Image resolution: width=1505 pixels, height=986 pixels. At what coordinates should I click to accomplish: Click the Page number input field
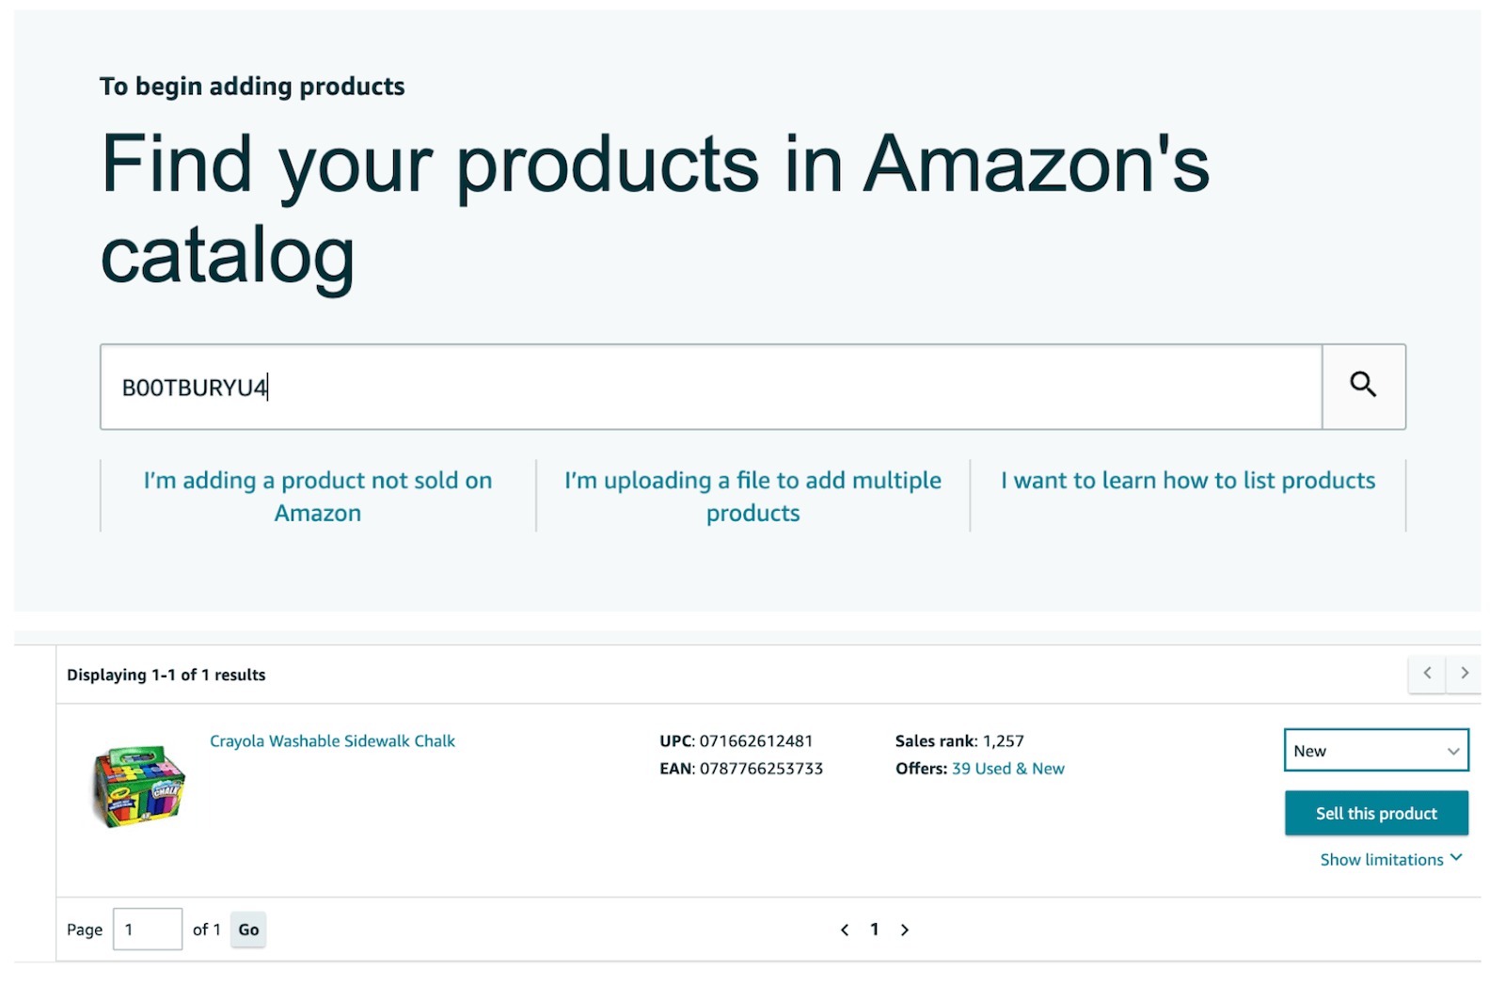click(x=148, y=930)
